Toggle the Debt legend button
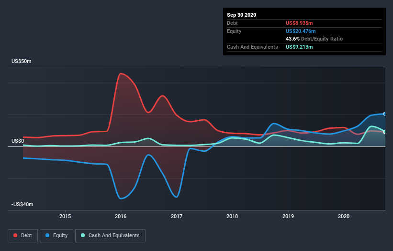Image resolution: width=393 pixels, height=251 pixels. 23,236
